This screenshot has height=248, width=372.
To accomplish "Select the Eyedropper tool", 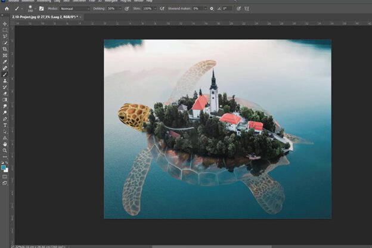I will (x=5, y=62).
